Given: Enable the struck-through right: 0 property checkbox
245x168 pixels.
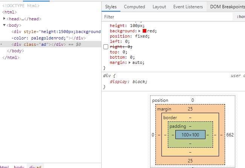Looking at the screenshot, I should coord(106,47).
